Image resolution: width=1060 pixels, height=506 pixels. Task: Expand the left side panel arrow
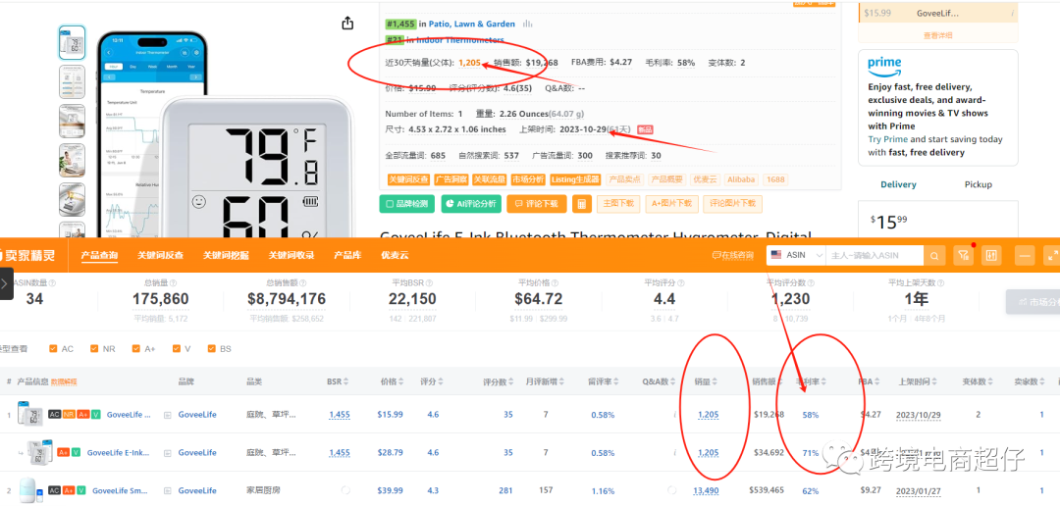click(6, 283)
